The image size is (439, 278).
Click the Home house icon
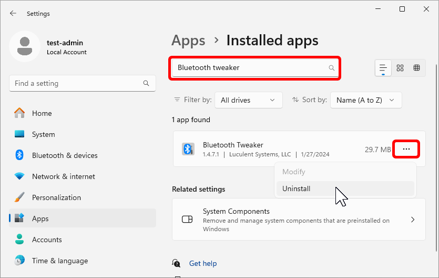[x=19, y=113]
